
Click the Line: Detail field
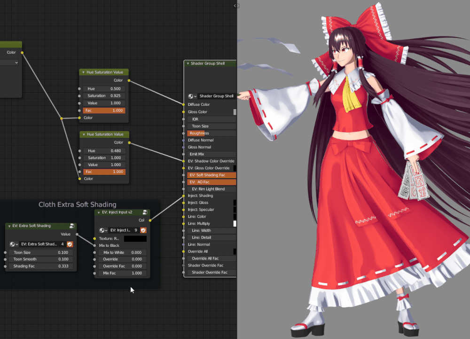click(211, 237)
